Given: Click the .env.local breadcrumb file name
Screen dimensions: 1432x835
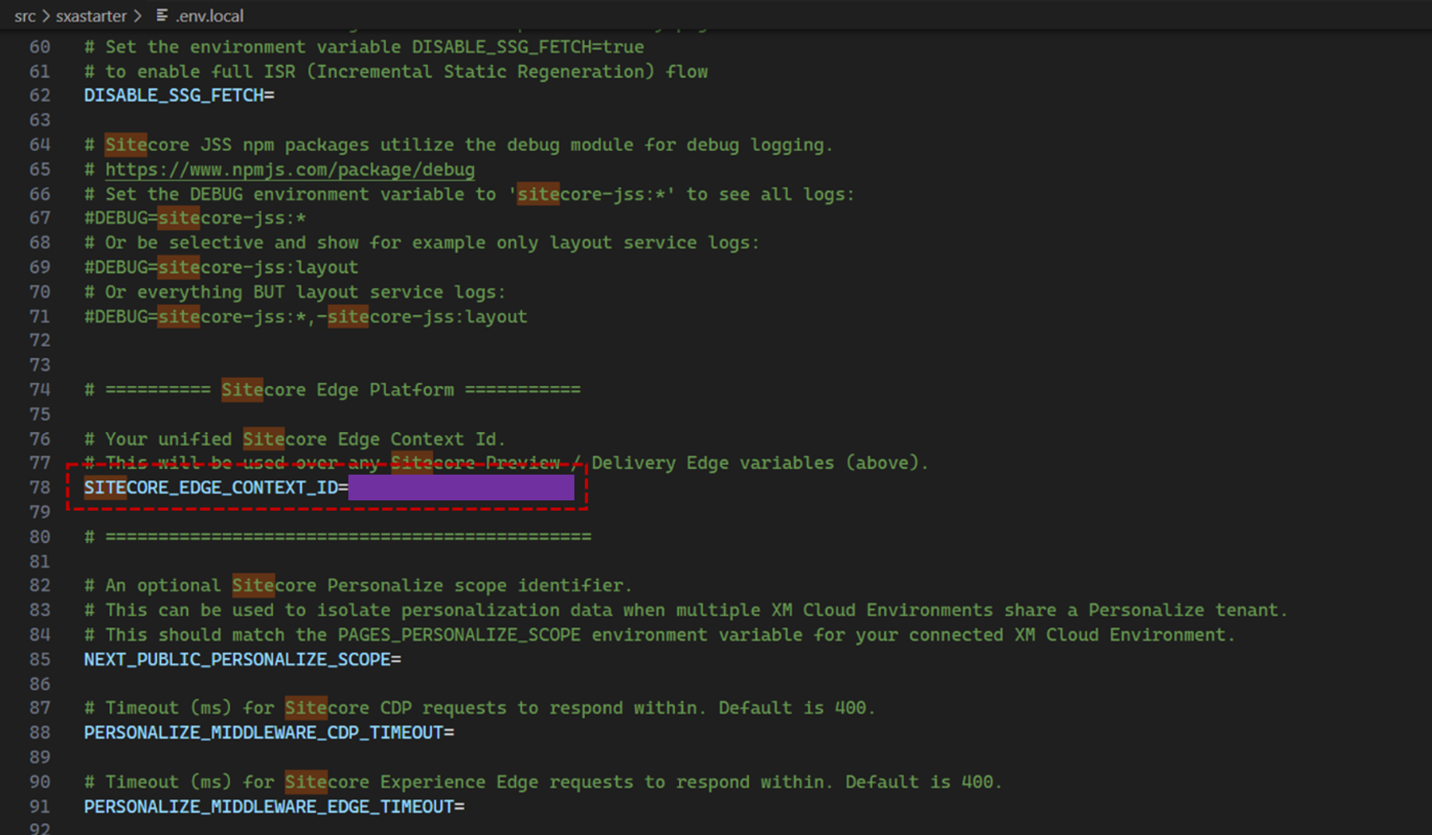Looking at the screenshot, I should (x=210, y=15).
